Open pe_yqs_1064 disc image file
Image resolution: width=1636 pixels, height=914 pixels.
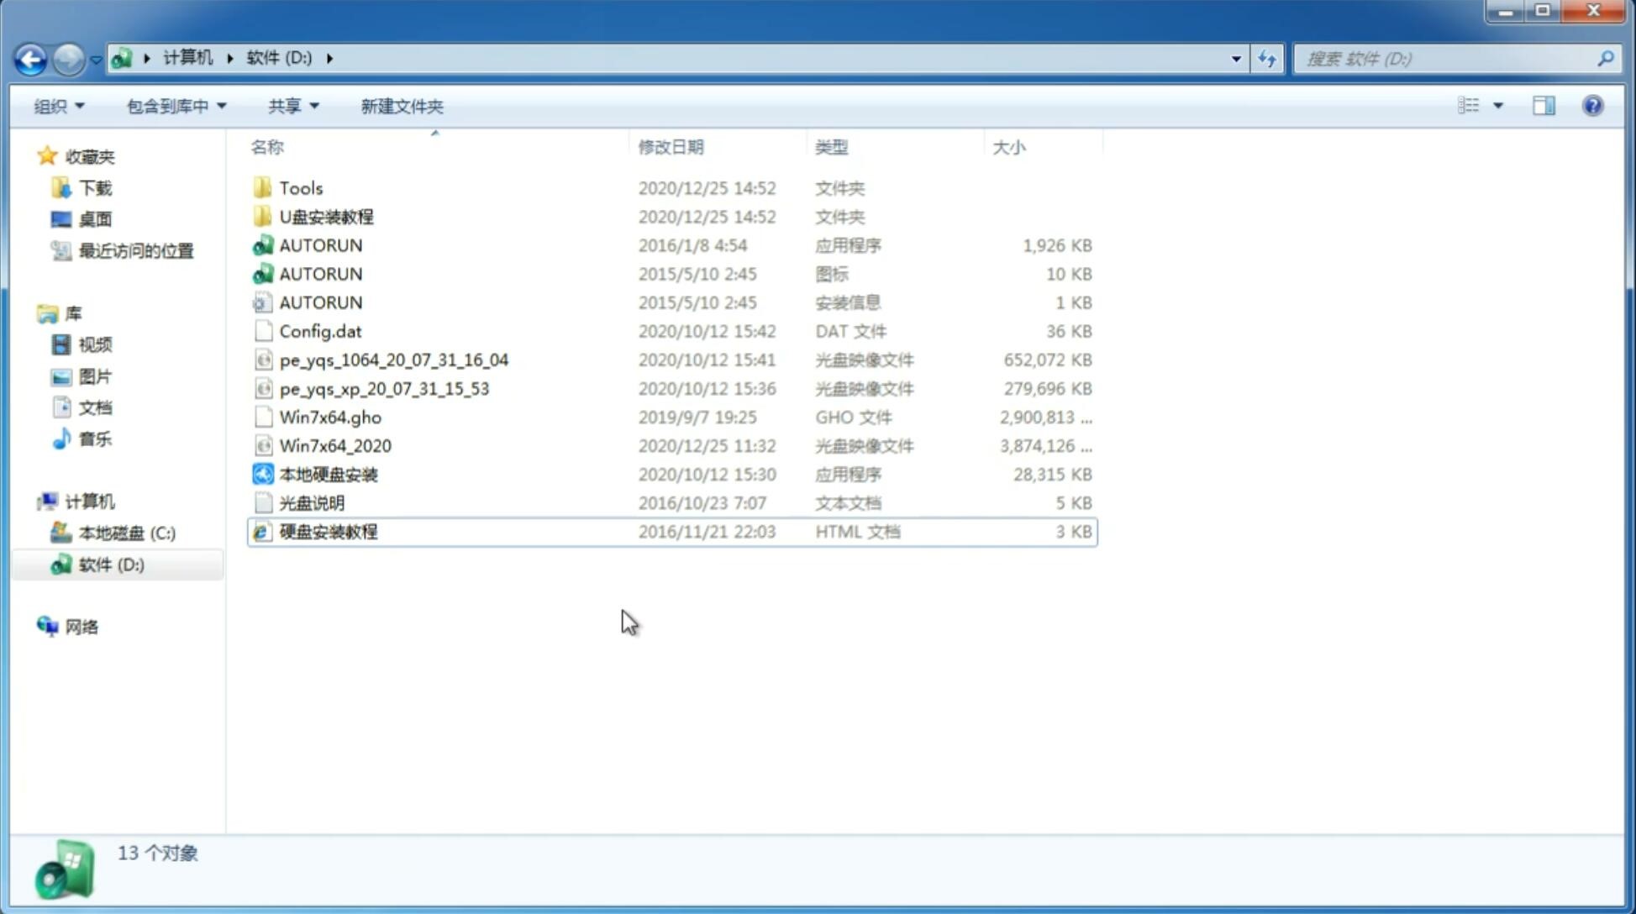tap(394, 360)
